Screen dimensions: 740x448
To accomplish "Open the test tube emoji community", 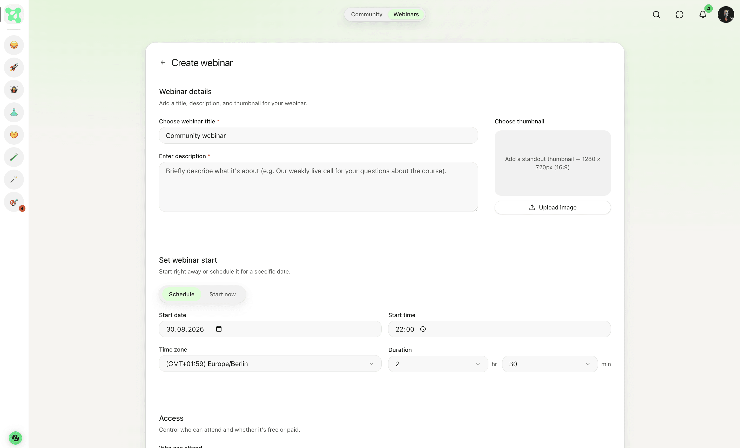I will point(14,157).
